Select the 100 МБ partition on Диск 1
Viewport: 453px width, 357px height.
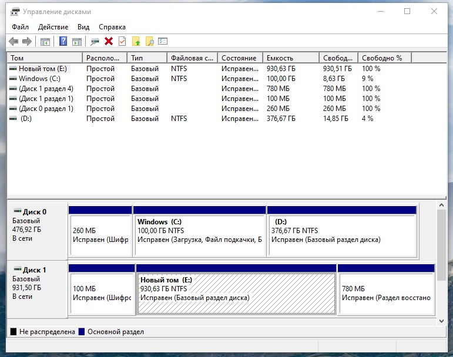[102, 289]
